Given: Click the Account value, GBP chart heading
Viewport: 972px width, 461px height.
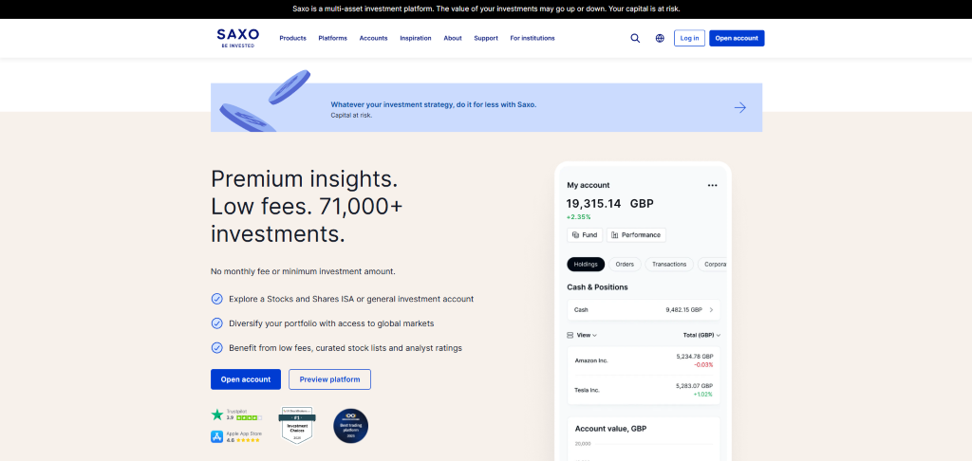Looking at the screenshot, I should click(x=611, y=429).
